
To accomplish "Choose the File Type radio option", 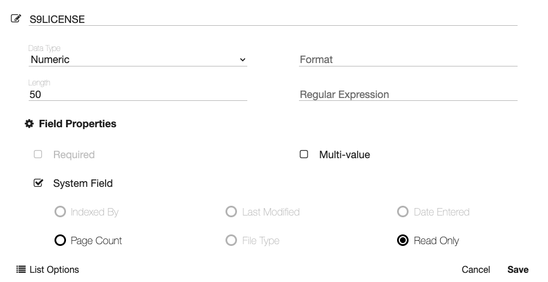I will pyautogui.click(x=231, y=241).
